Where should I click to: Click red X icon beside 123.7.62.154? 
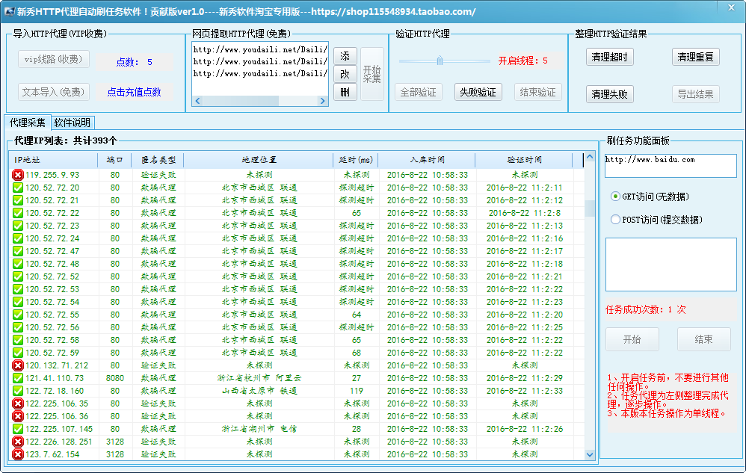18,454
